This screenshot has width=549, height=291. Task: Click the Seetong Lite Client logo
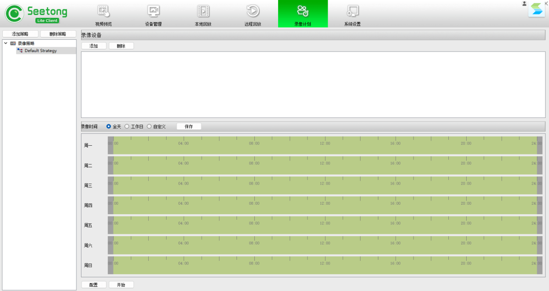(x=37, y=14)
